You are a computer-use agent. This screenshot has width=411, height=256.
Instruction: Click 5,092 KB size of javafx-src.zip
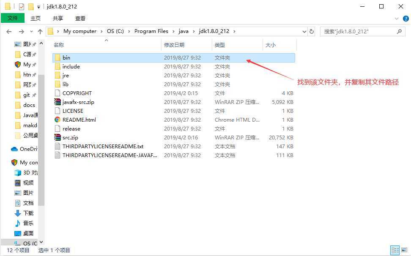click(282, 102)
